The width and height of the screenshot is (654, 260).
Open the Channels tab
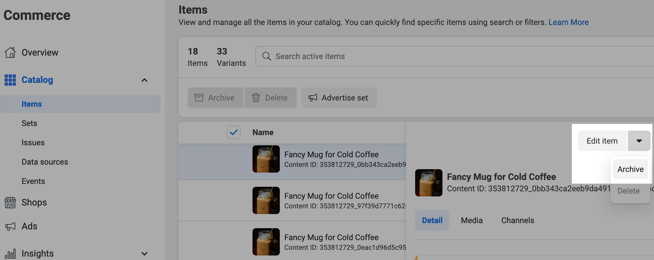[x=517, y=220]
